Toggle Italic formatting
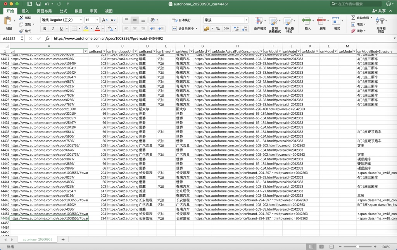This screenshot has width=397, height=250. 53,29
